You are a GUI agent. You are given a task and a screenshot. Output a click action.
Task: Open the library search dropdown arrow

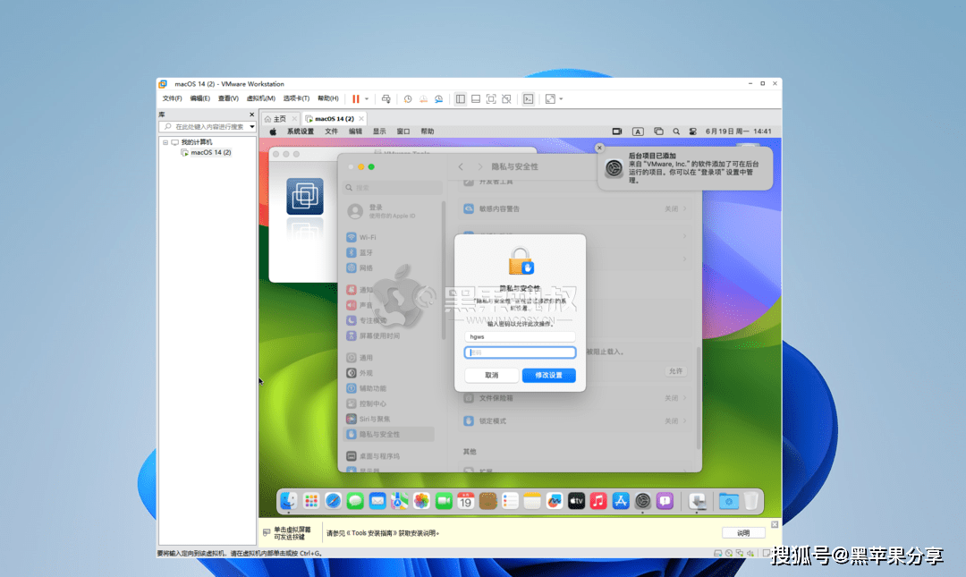pyautogui.click(x=251, y=126)
